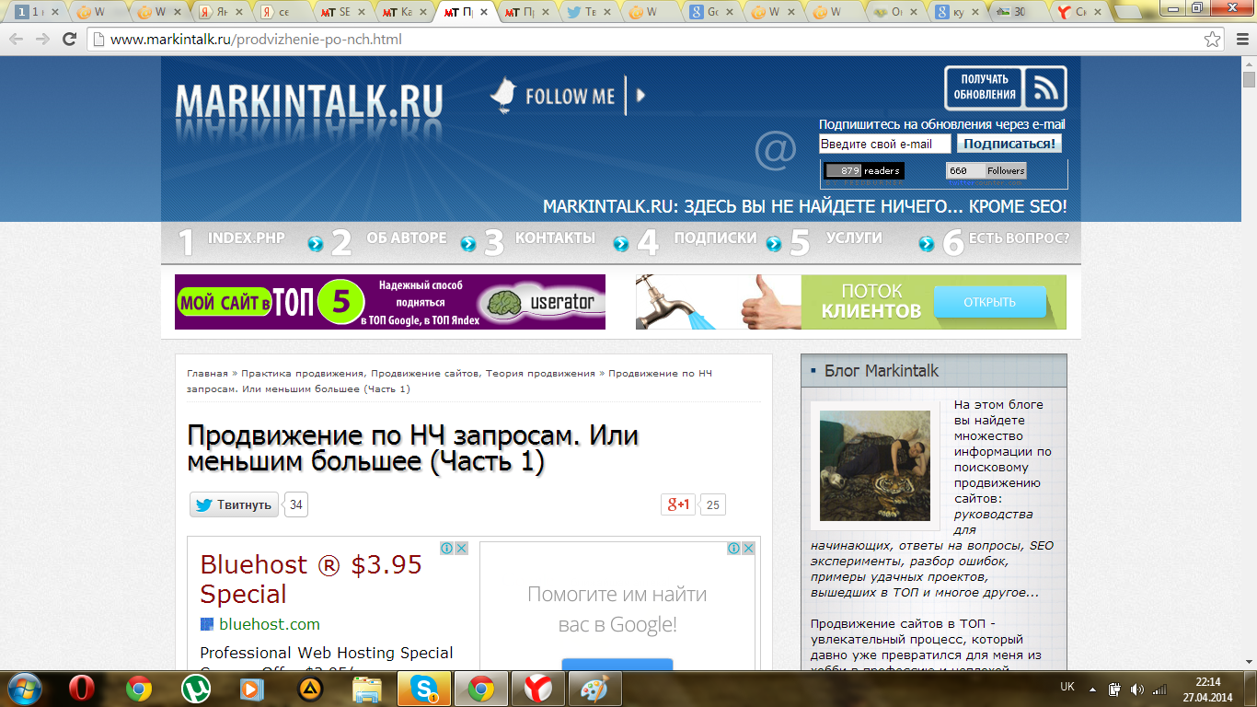Click the ПОТОК КЛИЕНТОВ banner image
Screen dimensions: 1257x707
(x=851, y=302)
